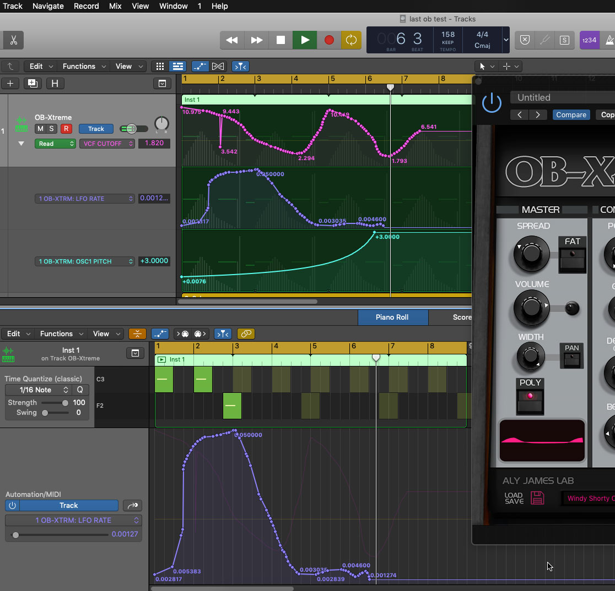
Task: Open the Read automation mode dropdown
Action: tap(55, 144)
